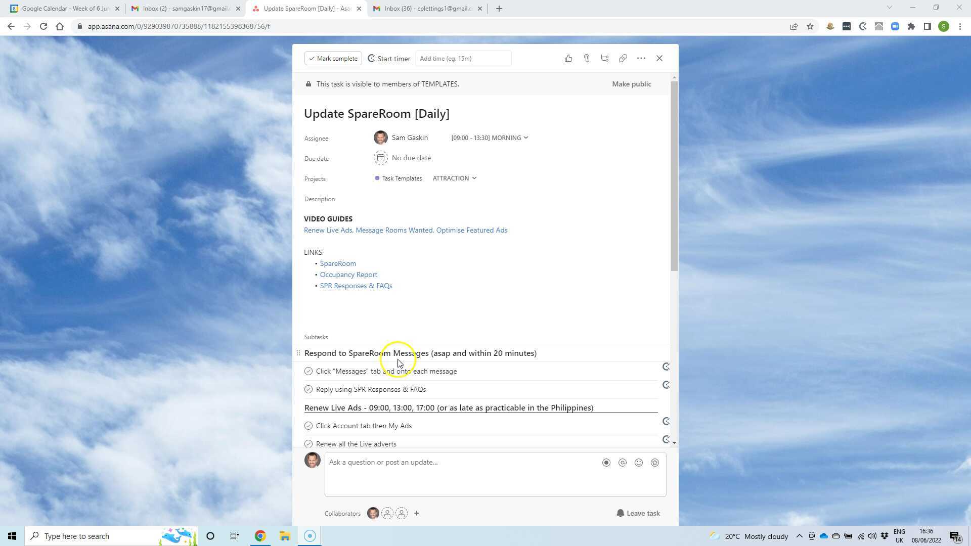971x546 pixels.
Task: Start timer for 'Click Messages tab' subtask
Action: [x=666, y=367]
